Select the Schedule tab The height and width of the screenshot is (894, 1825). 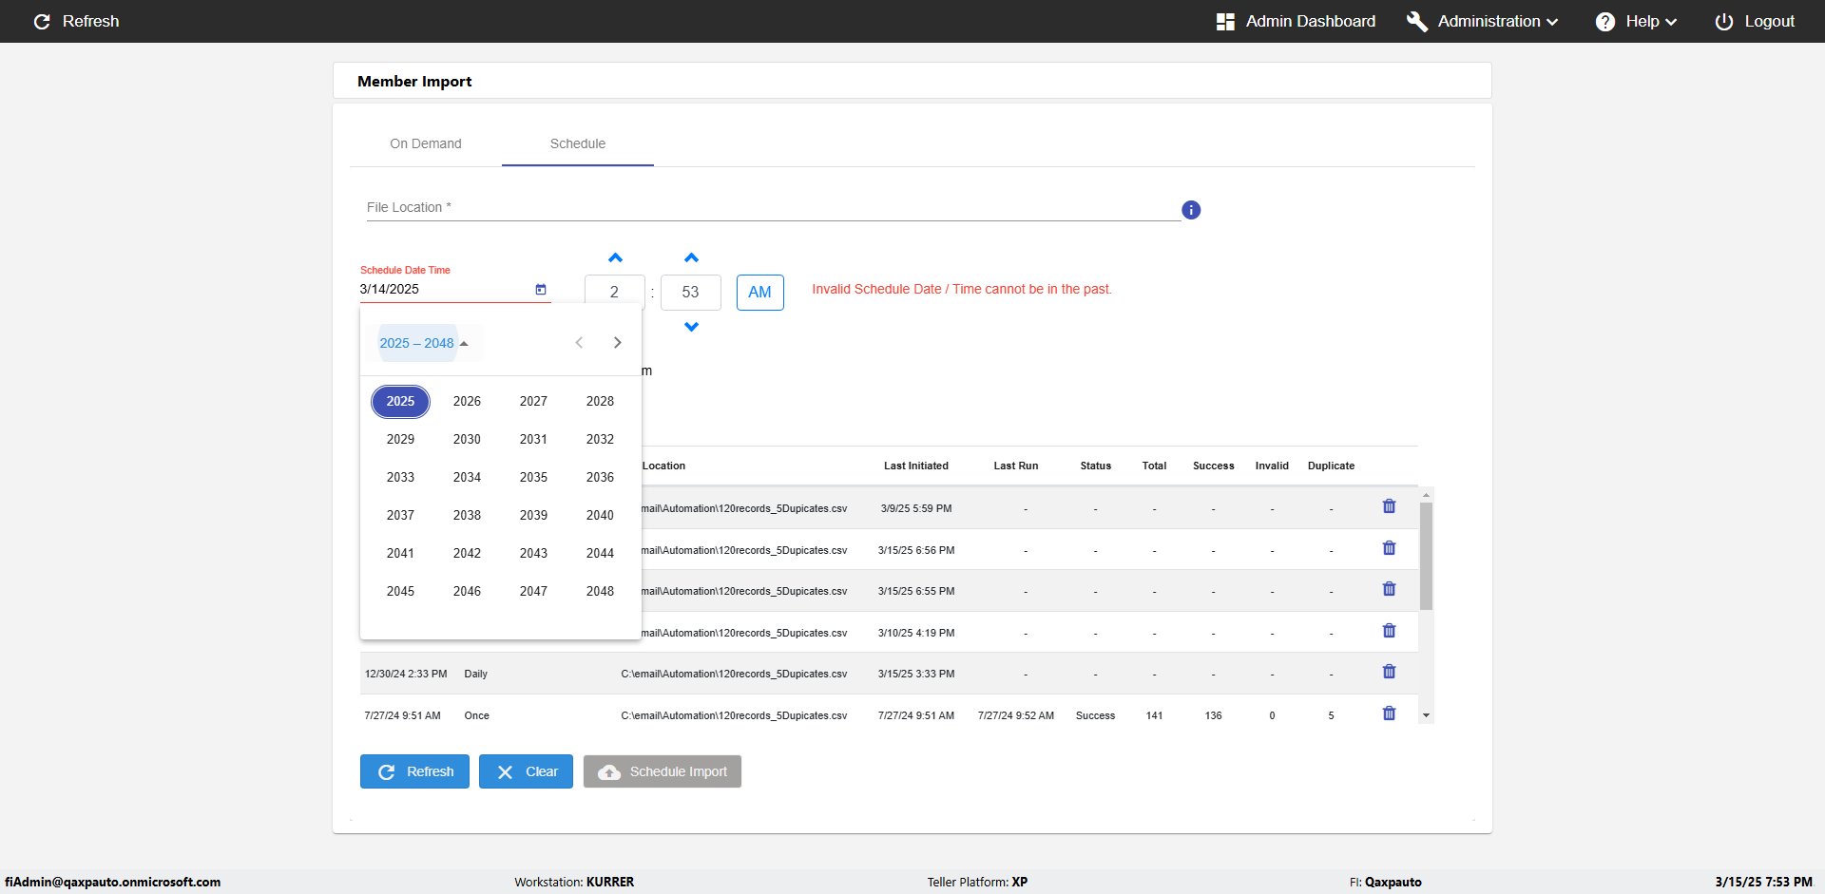click(578, 143)
